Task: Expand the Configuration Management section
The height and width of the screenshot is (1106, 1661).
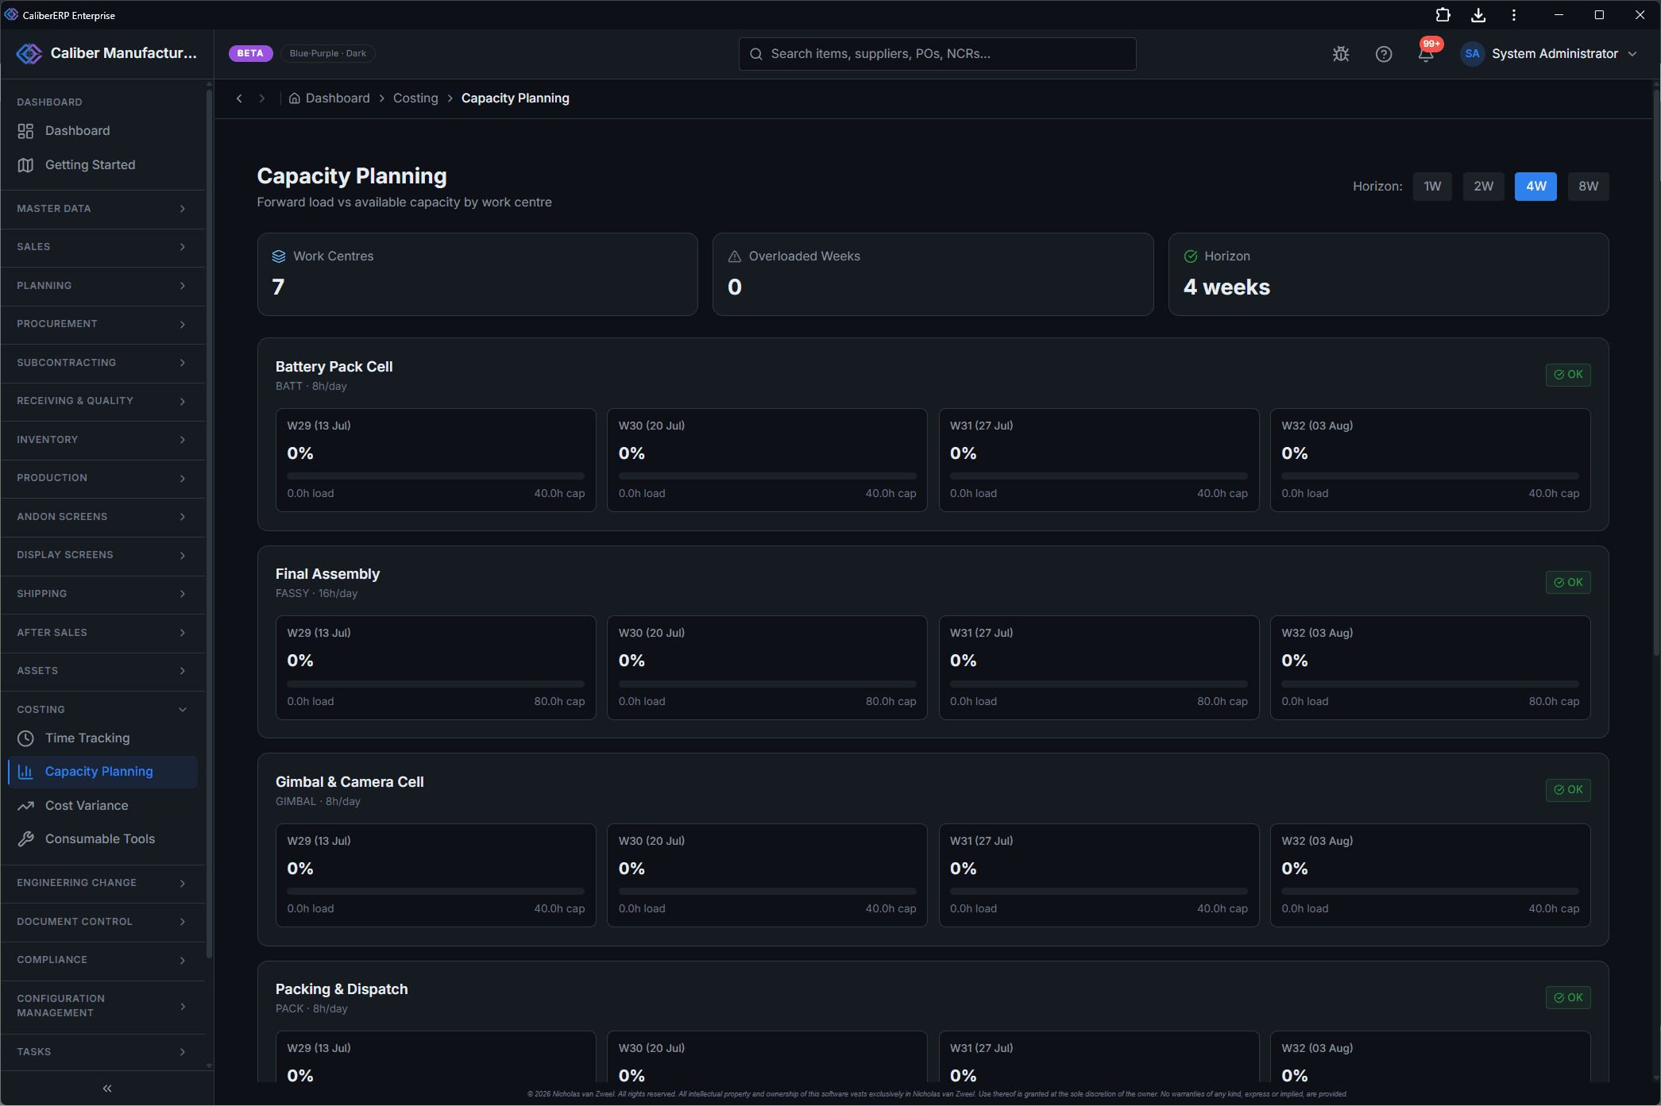Action: coord(102,1006)
